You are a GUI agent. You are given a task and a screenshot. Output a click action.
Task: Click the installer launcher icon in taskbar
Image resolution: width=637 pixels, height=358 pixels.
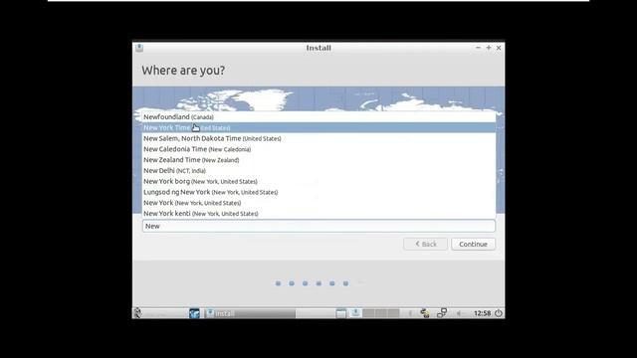pyautogui.click(x=355, y=313)
